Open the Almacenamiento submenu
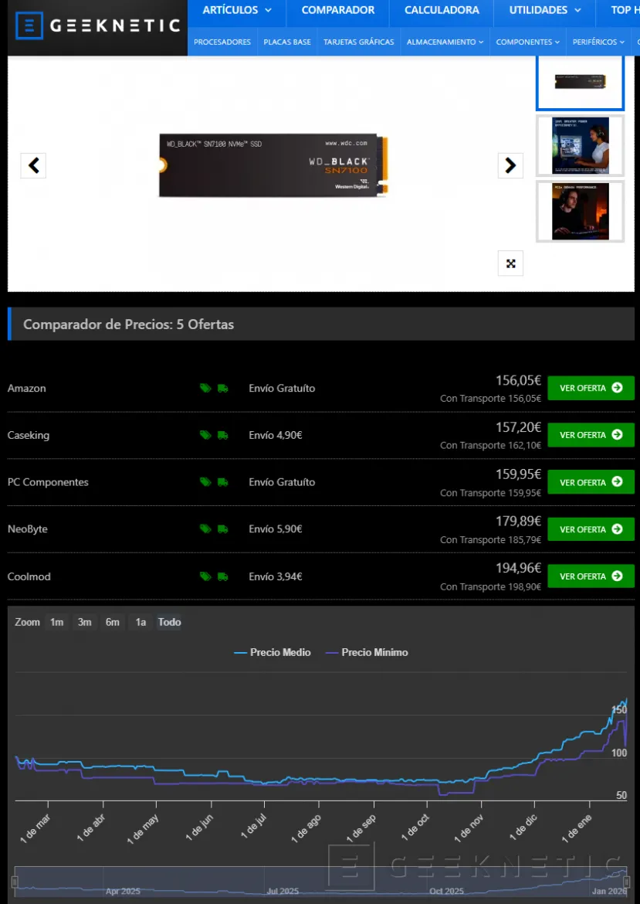Screen dimensions: 640x904 pos(445,42)
